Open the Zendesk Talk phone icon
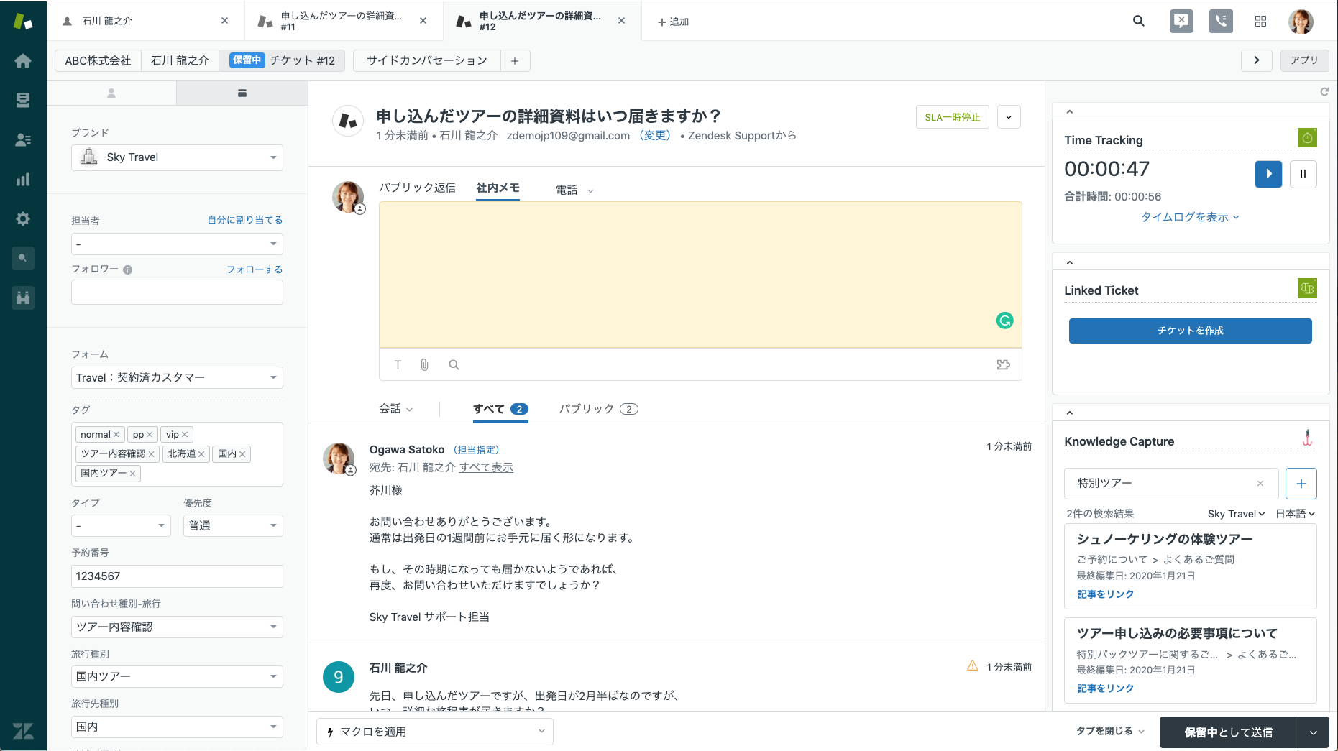 click(x=1220, y=21)
